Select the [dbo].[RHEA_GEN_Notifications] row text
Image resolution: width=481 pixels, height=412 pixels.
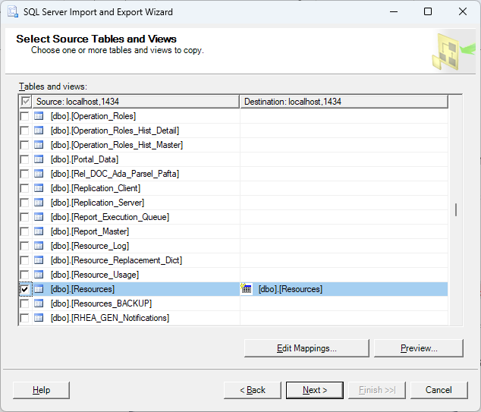(x=110, y=318)
